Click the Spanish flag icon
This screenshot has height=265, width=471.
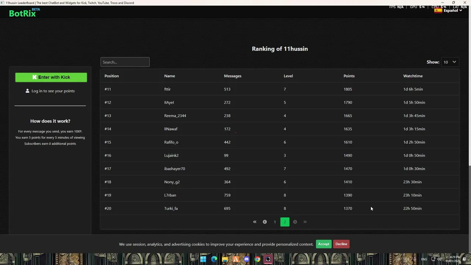[438, 10]
